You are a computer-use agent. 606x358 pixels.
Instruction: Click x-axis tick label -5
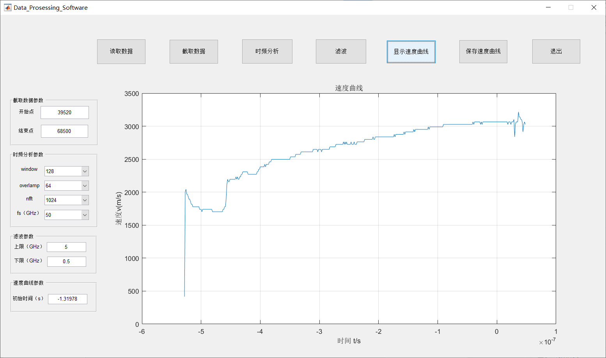(x=201, y=331)
